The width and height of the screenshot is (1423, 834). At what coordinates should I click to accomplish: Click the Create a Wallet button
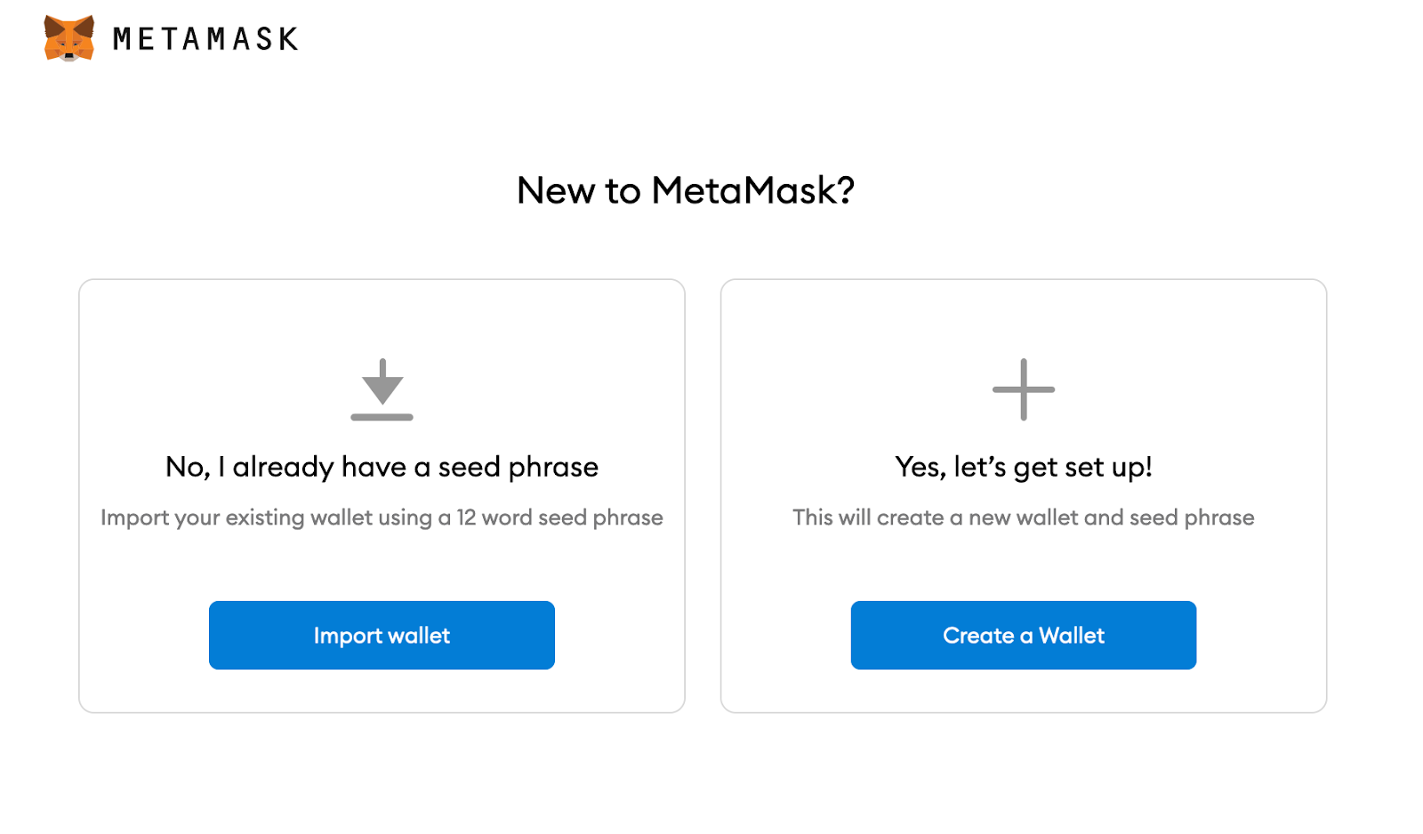point(1024,635)
